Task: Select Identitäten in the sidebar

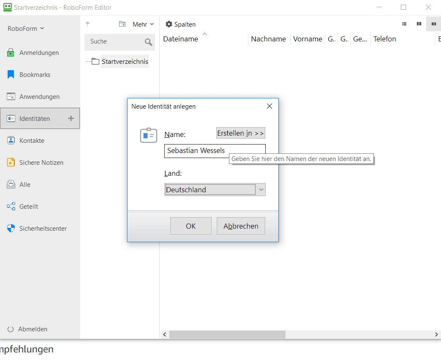Action: (x=40, y=118)
